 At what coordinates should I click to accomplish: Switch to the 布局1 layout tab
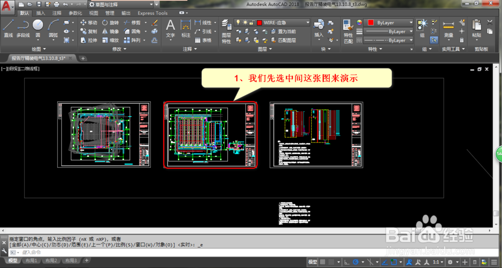click(x=32, y=260)
